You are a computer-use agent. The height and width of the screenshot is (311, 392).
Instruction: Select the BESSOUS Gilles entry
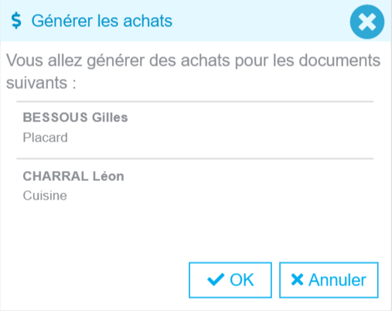point(75,118)
